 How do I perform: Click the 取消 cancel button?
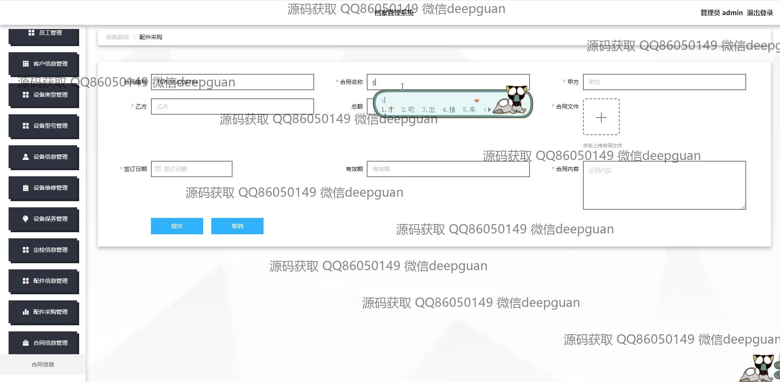(x=237, y=226)
